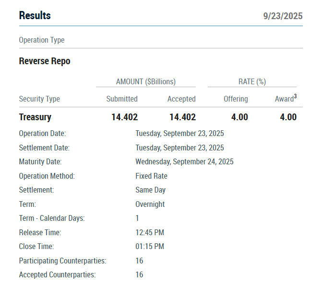322x296 pixels.
Task: Select the Award rate 4.00
Action: pyautogui.click(x=288, y=117)
